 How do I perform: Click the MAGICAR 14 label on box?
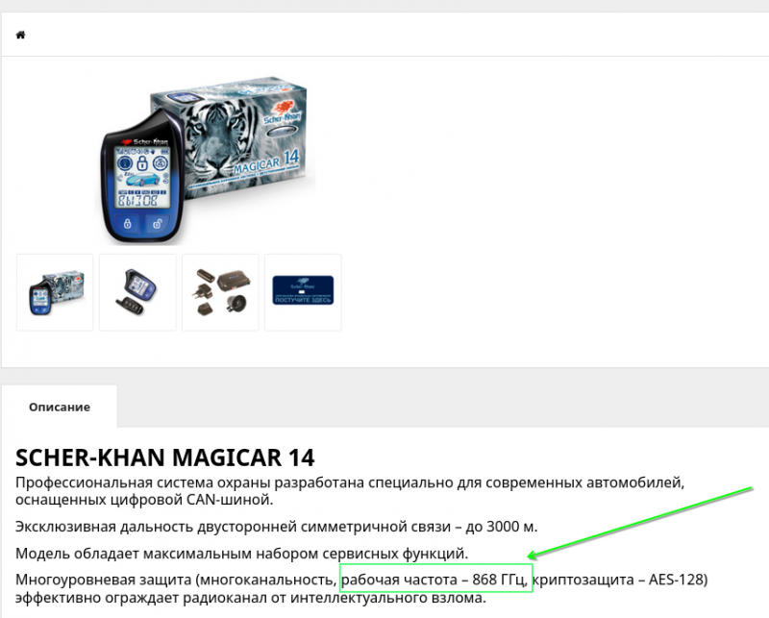point(266,162)
